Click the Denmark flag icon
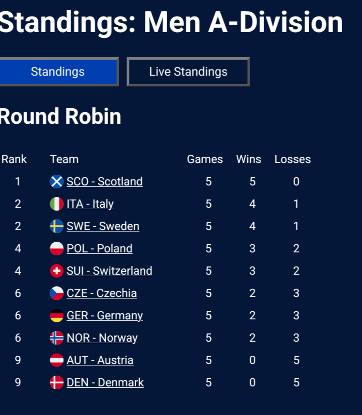362x415 pixels. tap(57, 382)
